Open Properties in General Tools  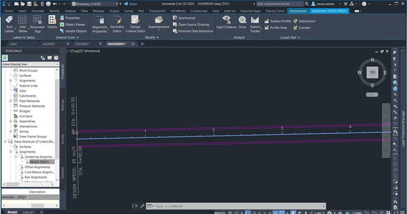point(70,18)
